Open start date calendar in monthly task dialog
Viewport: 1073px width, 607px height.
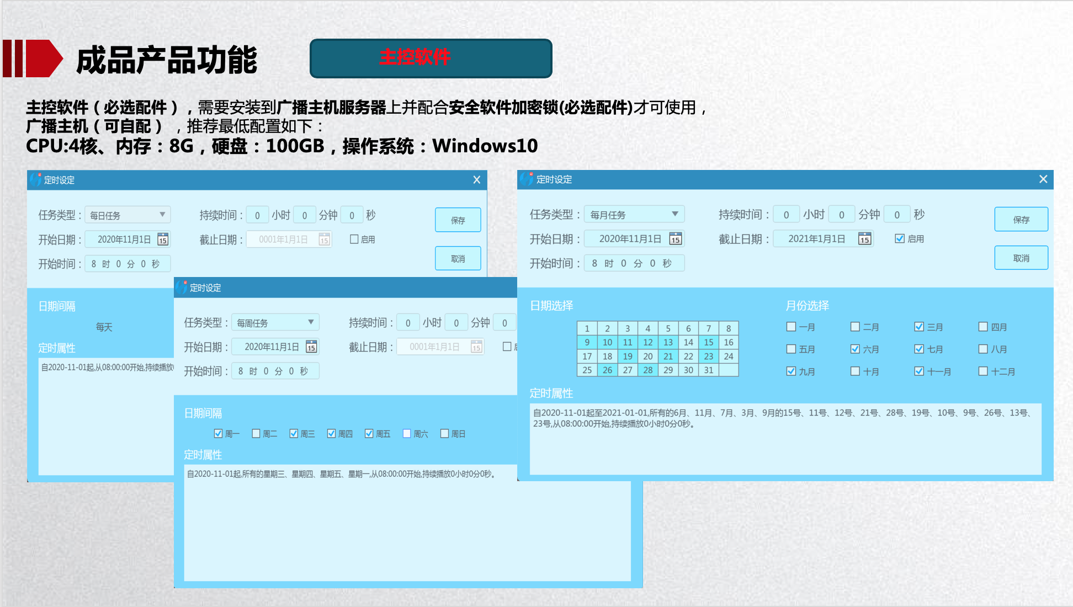(x=676, y=239)
